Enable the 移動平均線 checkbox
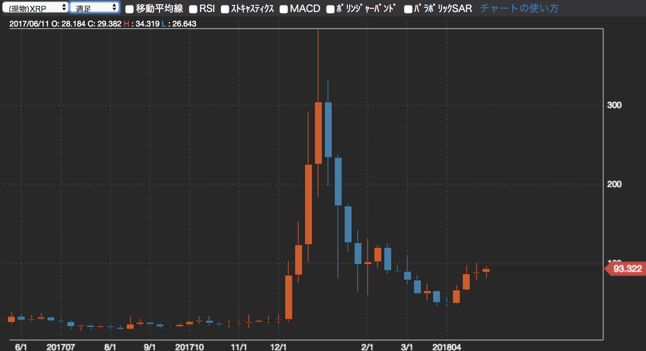The height and width of the screenshot is (351, 646). coord(129,9)
